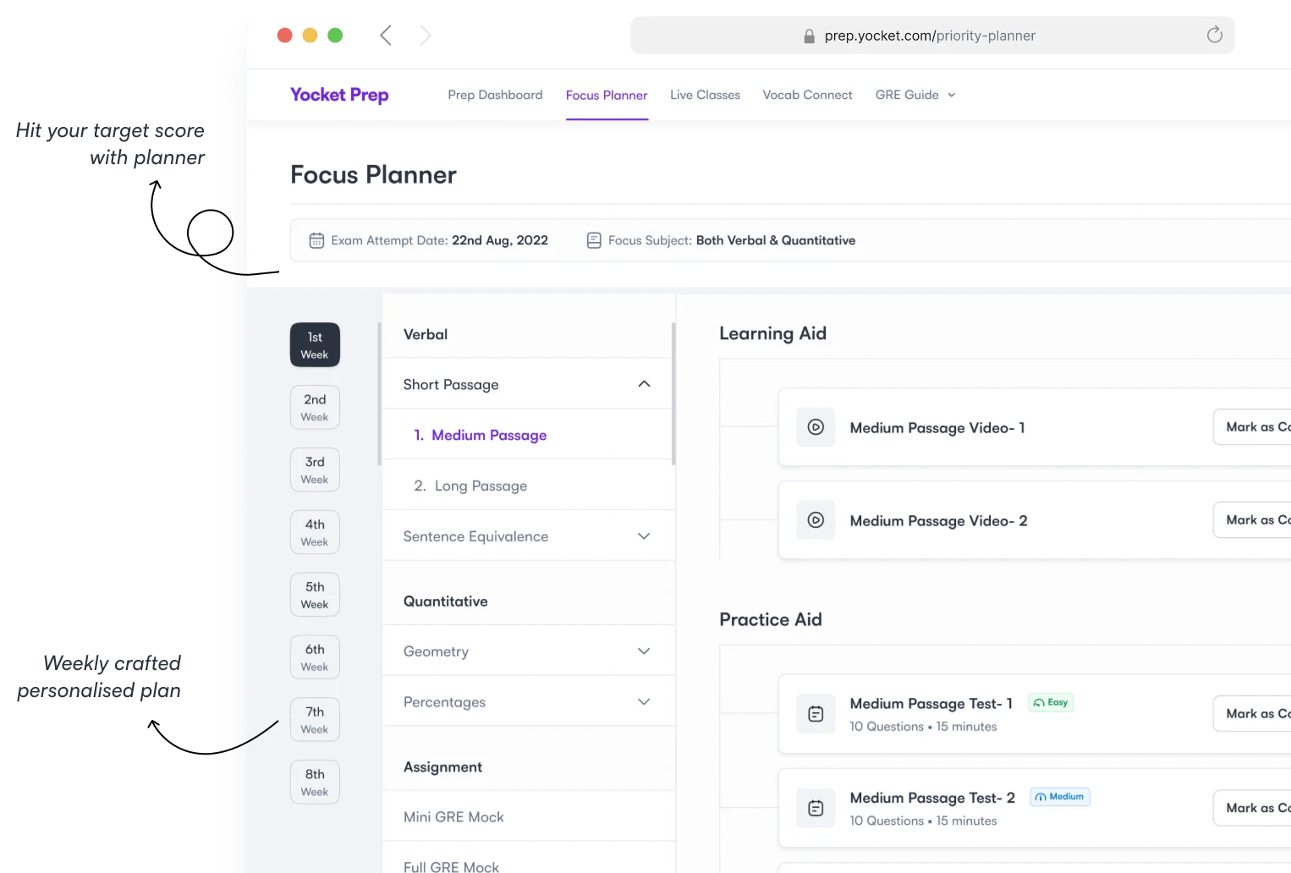
Task: Switch to the Focus Planner tab
Action: pyautogui.click(x=607, y=95)
